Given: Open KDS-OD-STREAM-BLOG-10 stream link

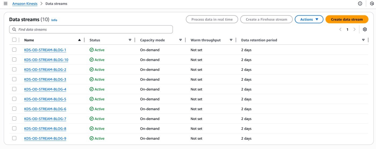Looking at the screenshot, I should click(46, 60).
